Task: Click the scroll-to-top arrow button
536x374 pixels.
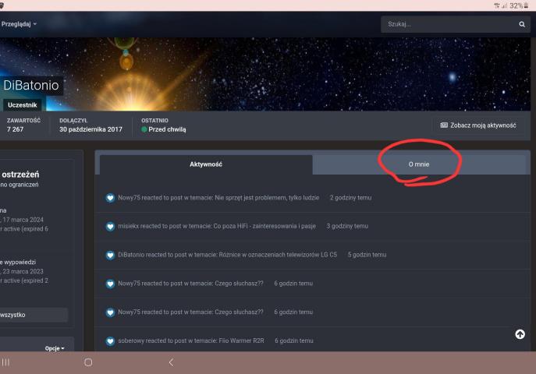Action: click(520, 334)
